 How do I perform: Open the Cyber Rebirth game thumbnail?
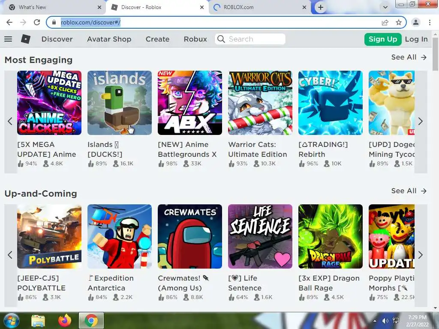pos(331,103)
